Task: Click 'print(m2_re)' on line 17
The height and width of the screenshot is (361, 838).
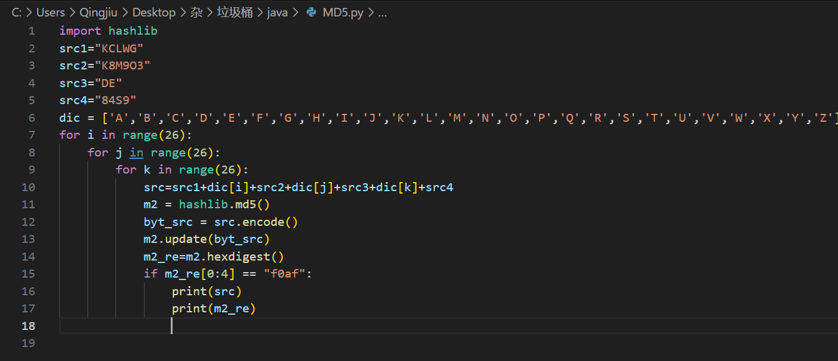Action: 214,309
